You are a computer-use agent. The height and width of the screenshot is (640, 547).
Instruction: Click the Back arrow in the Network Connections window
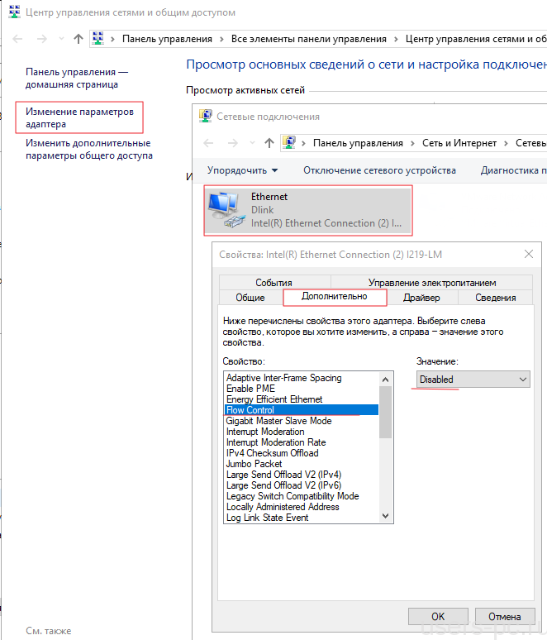click(x=210, y=143)
